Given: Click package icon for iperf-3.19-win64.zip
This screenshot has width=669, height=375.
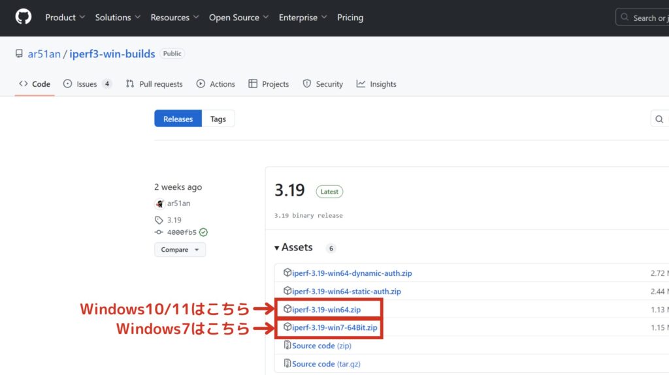Looking at the screenshot, I should point(287,309).
